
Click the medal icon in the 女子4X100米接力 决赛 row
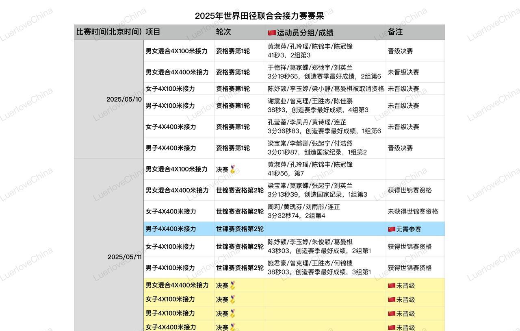[233, 300]
